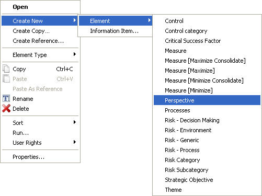Choose Information Item… in submenu
262x196 pixels.
point(115,31)
